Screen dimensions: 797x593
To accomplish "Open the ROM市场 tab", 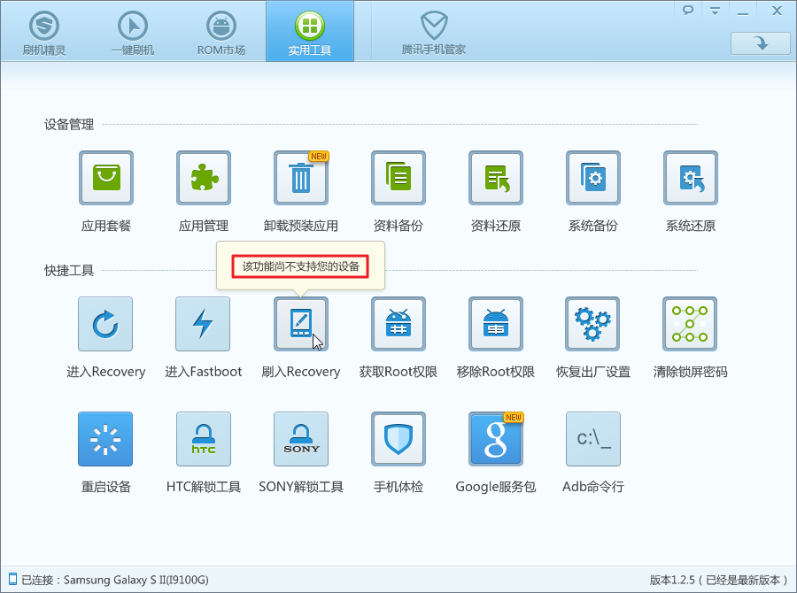I will pyautogui.click(x=221, y=32).
